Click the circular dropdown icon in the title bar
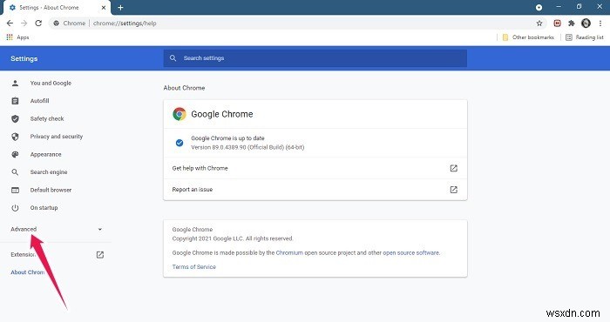The height and width of the screenshot is (322, 610). 539,7
